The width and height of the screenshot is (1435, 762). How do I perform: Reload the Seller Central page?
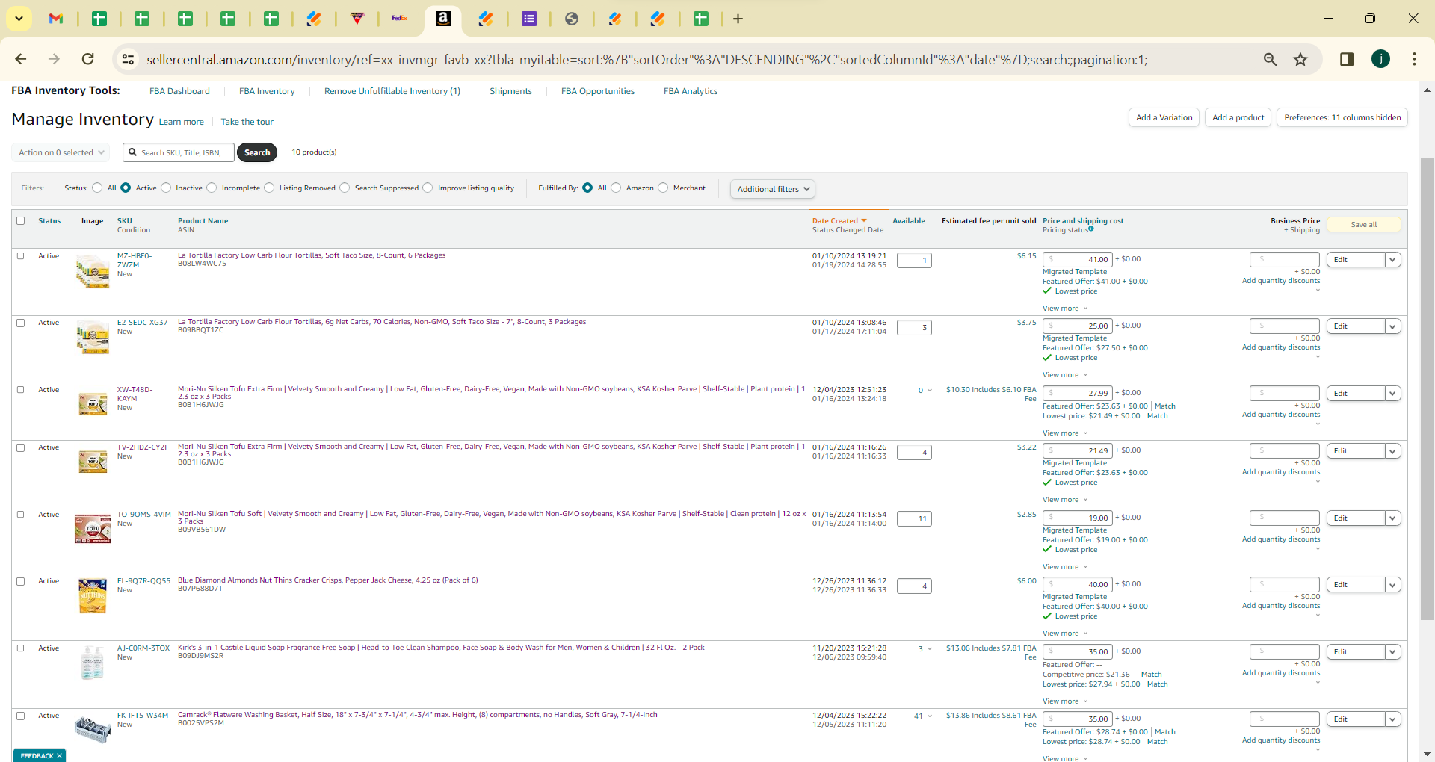87,59
